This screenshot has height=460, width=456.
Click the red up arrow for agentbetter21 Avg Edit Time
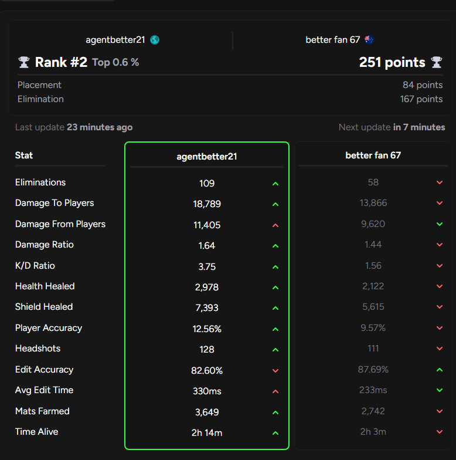pyautogui.click(x=275, y=392)
